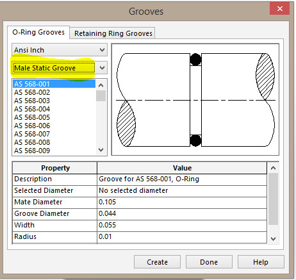This screenshot has width=296, height=280.
Task: Open Help for the Grooves dialog
Action: click(x=261, y=262)
